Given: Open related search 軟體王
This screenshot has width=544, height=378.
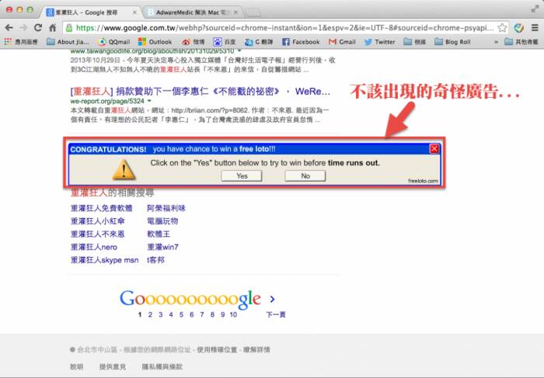Looking at the screenshot, I should (159, 234).
